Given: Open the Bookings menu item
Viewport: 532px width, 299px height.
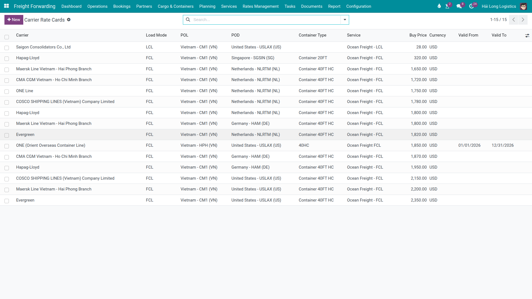Looking at the screenshot, I should coord(122,6).
